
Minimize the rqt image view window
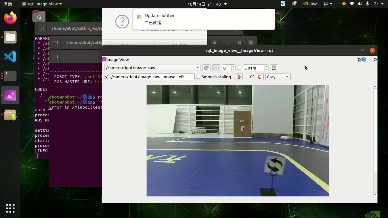click(x=353, y=51)
